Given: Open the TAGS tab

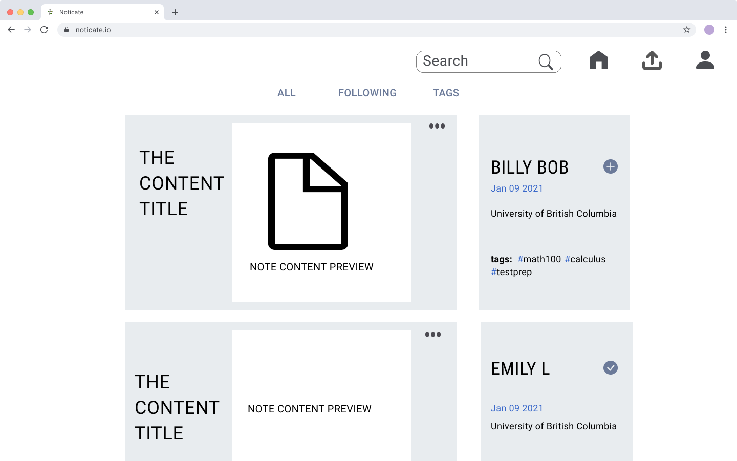Looking at the screenshot, I should pyautogui.click(x=446, y=93).
